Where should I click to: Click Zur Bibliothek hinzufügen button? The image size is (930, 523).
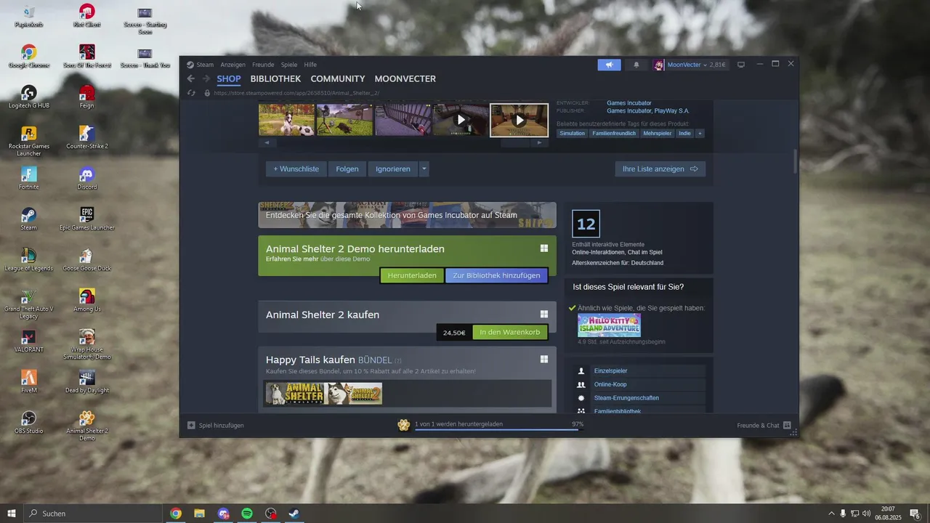[496, 275]
